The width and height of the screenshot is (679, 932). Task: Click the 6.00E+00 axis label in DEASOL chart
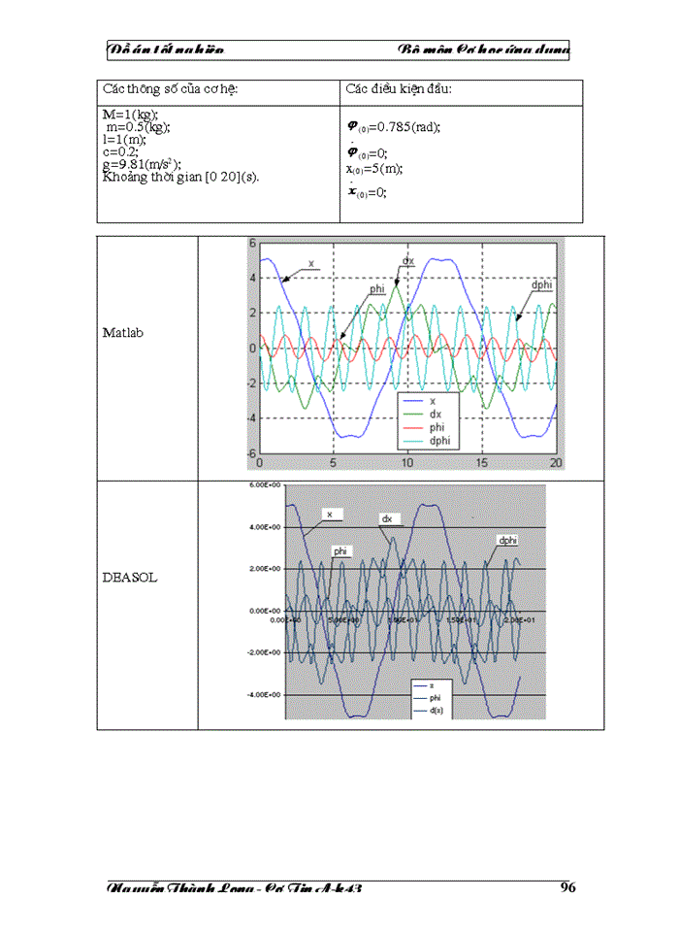pyautogui.click(x=264, y=484)
